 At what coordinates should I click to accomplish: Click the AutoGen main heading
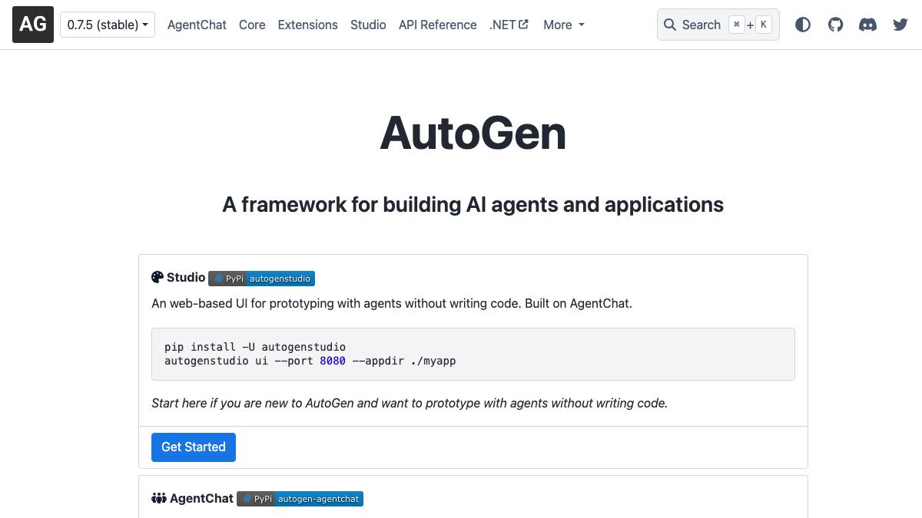pyautogui.click(x=473, y=133)
